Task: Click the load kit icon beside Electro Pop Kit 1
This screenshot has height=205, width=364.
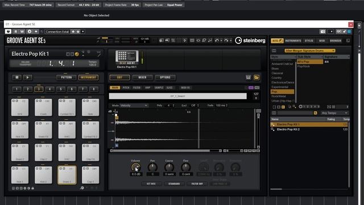Action: 77,54
